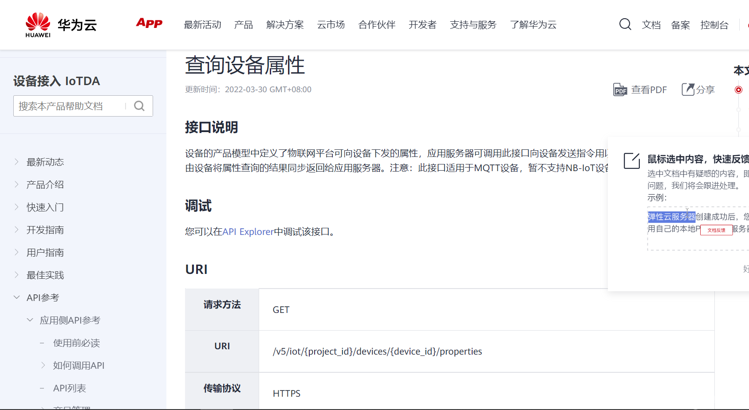This screenshot has height=410, width=749.
Task: Click 应用侧API参考 sidebar label
Action: (x=70, y=320)
